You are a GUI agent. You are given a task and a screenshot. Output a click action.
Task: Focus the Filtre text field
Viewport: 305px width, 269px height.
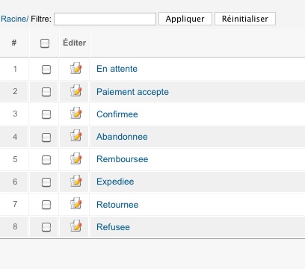coord(105,19)
